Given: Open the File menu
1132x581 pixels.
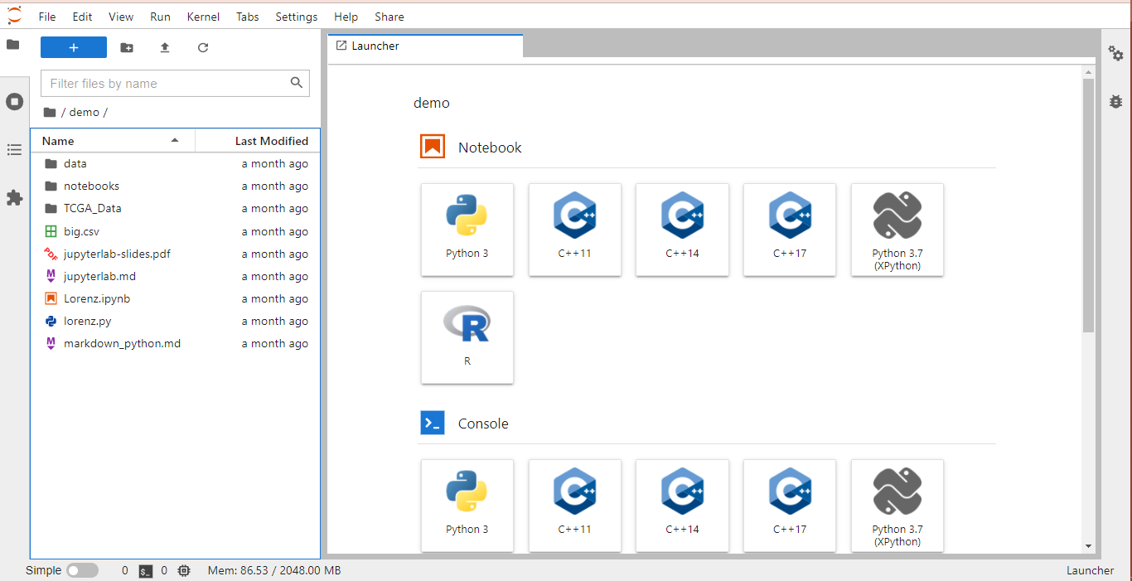Looking at the screenshot, I should 47,17.
